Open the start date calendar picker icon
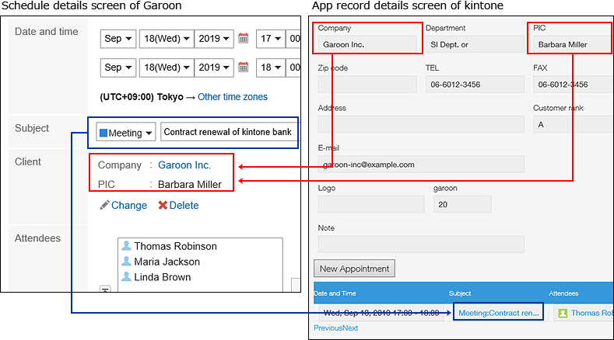614x340 pixels. coord(243,38)
